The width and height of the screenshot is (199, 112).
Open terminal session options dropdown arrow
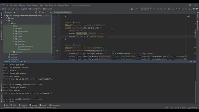25,62
